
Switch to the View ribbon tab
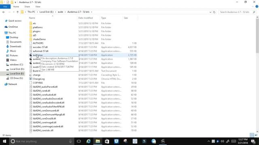[38, 6]
